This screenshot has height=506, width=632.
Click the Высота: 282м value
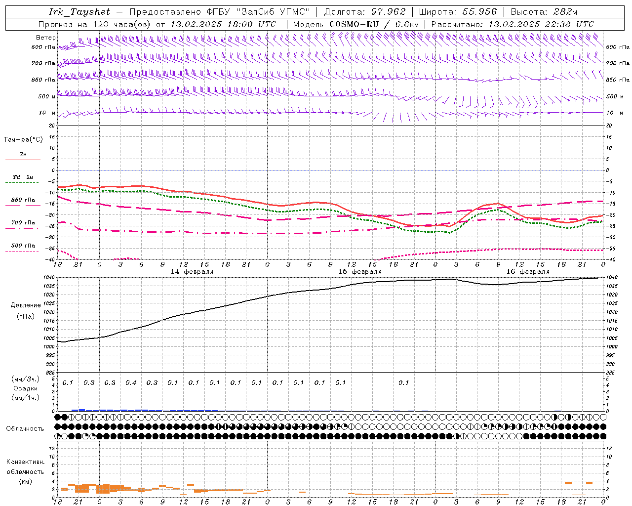pos(544,12)
